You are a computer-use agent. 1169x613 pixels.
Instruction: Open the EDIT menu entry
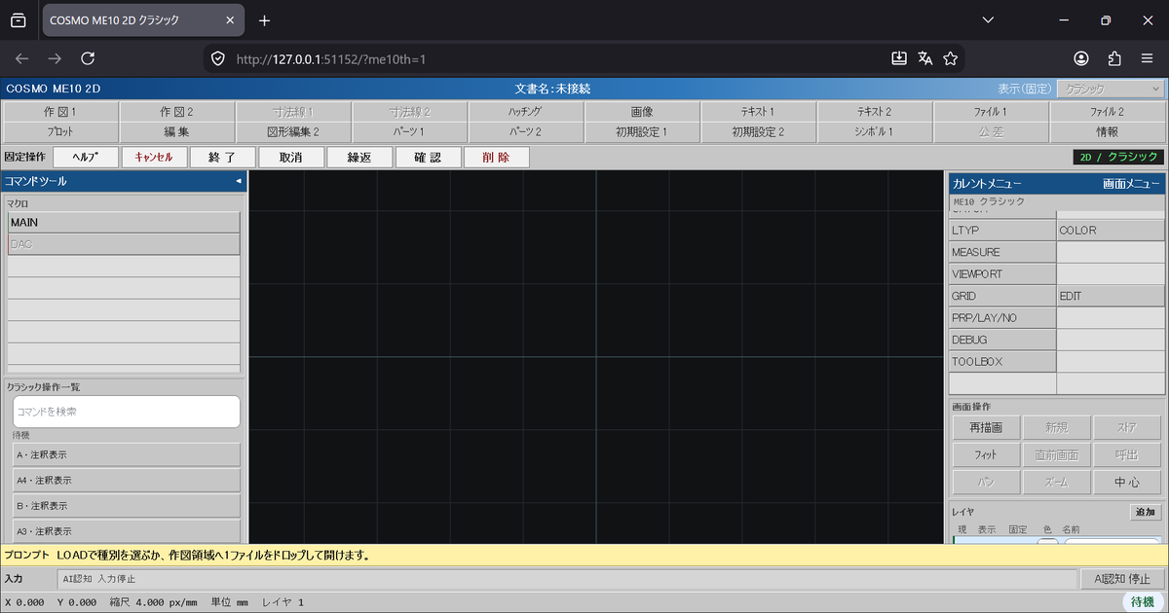coord(1111,296)
